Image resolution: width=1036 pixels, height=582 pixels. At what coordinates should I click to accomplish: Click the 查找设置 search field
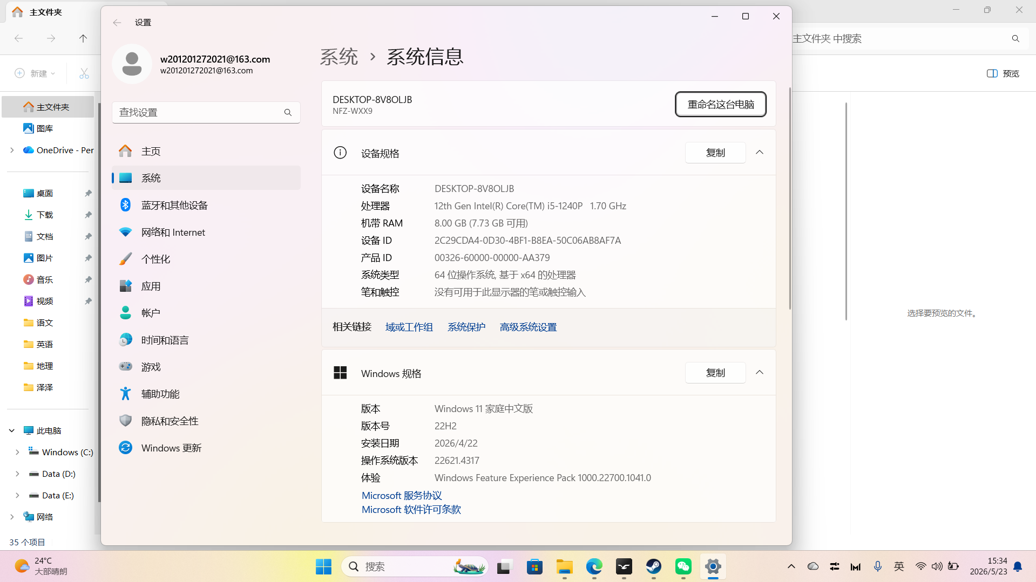(x=206, y=112)
